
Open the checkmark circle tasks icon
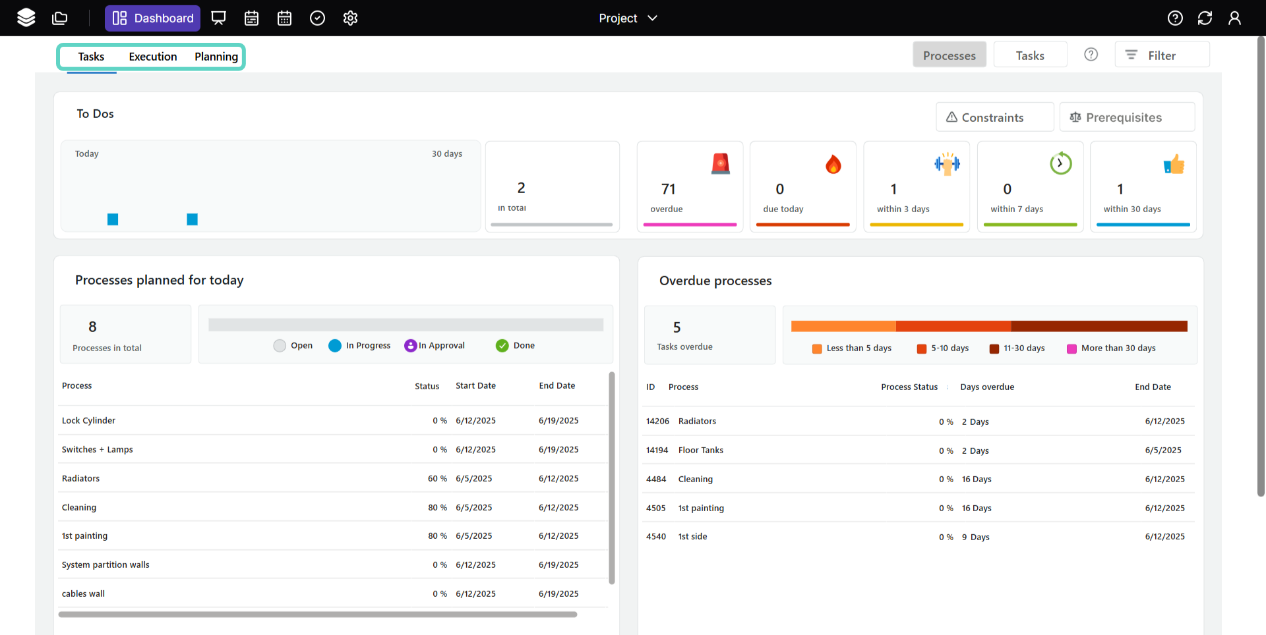click(317, 18)
